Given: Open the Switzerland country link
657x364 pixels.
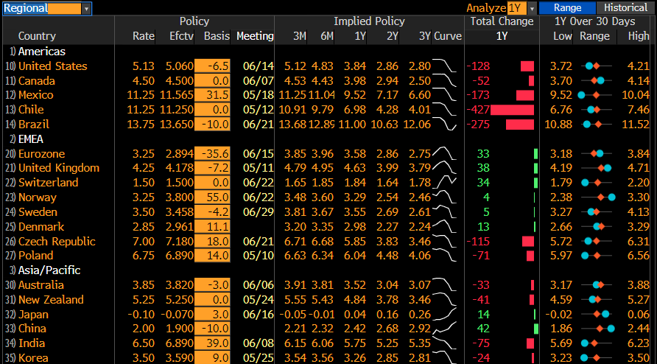Looking at the screenshot, I should pyautogui.click(x=48, y=183).
